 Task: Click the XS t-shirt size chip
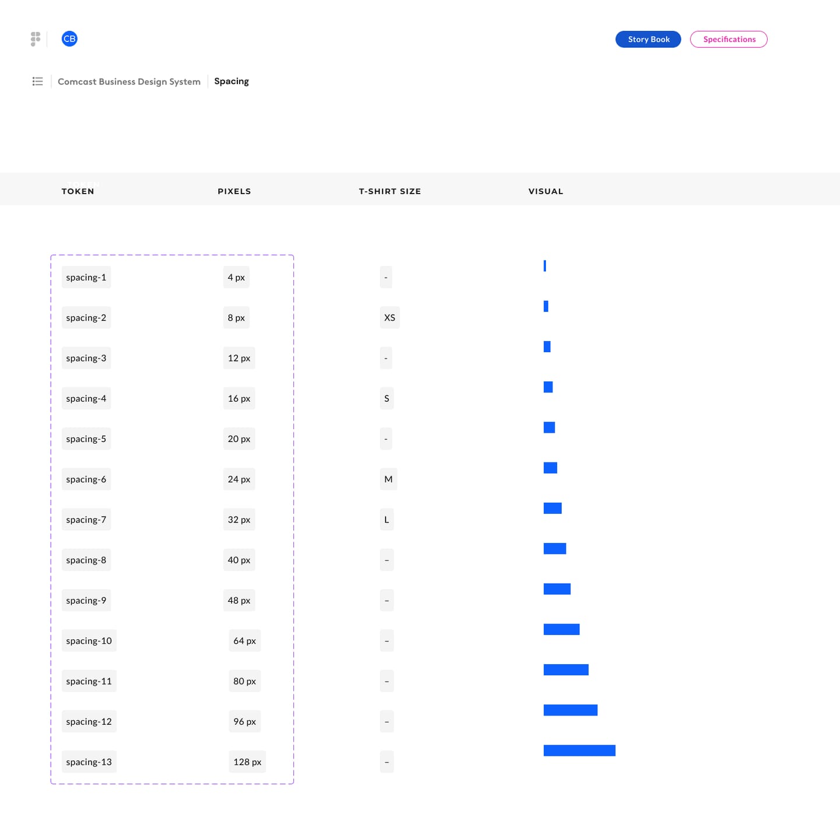[390, 317]
